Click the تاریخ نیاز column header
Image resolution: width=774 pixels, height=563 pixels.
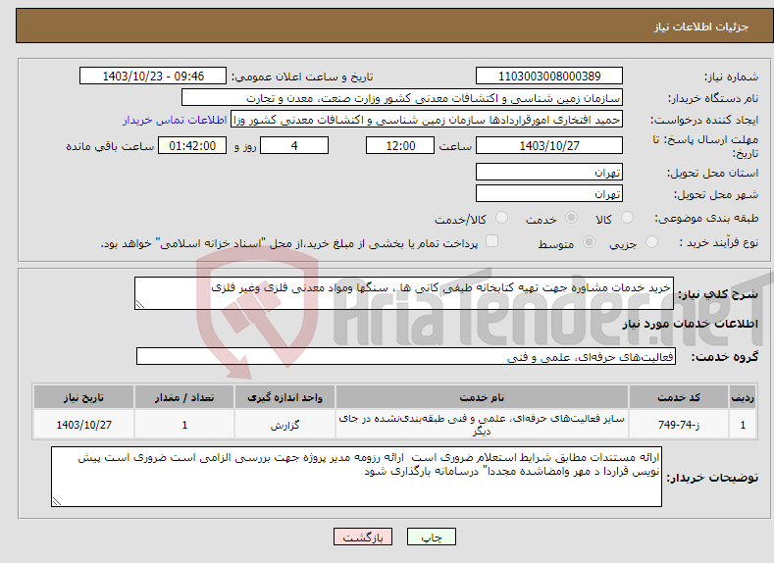pyautogui.click(x=84, y=397)
